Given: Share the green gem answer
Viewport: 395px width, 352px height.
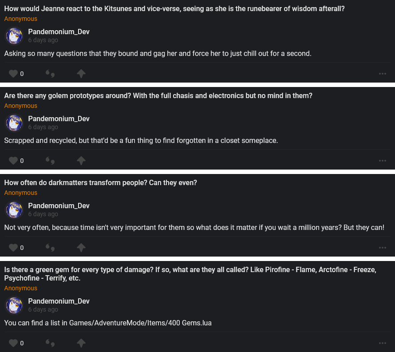Looking at the screenshot, I should pyautogui.click(x=81, y=343).
